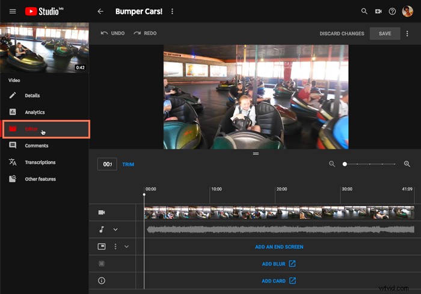Click DISCARD CHANGES

342,34
